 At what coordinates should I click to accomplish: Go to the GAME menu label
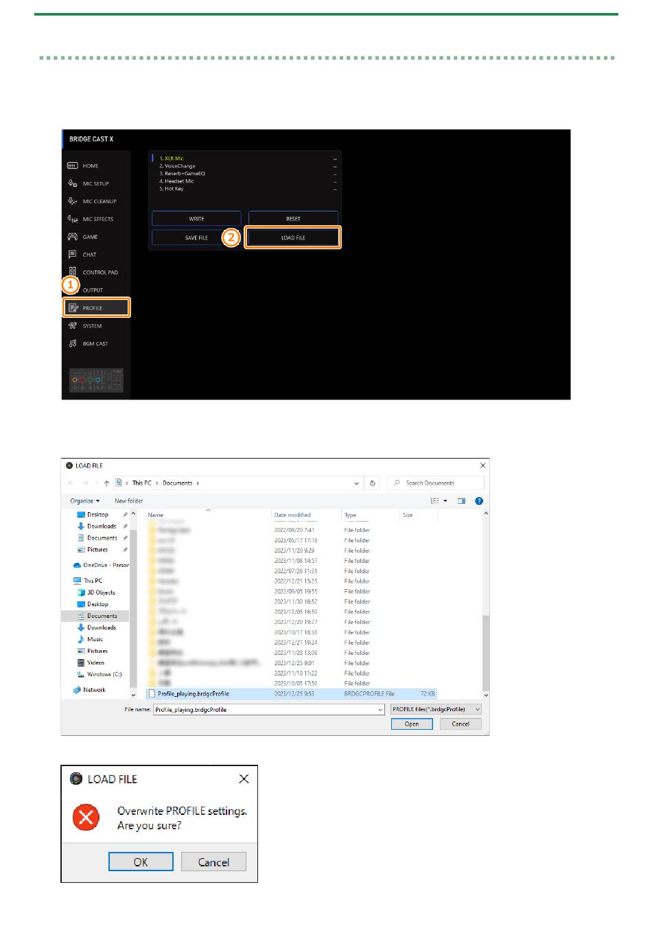click(90, 237)
